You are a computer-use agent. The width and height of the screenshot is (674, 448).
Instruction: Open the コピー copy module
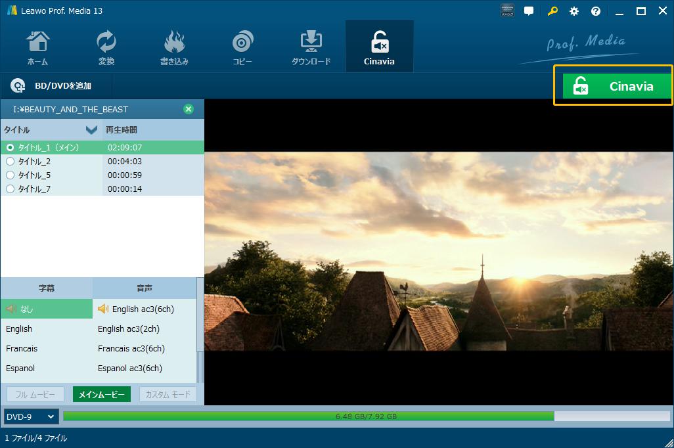pos(242,48)
